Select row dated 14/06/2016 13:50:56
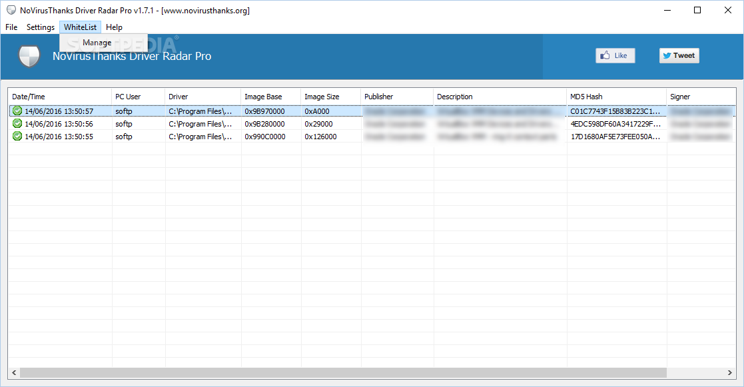The image size is (744, 387). tap(372, 124)
